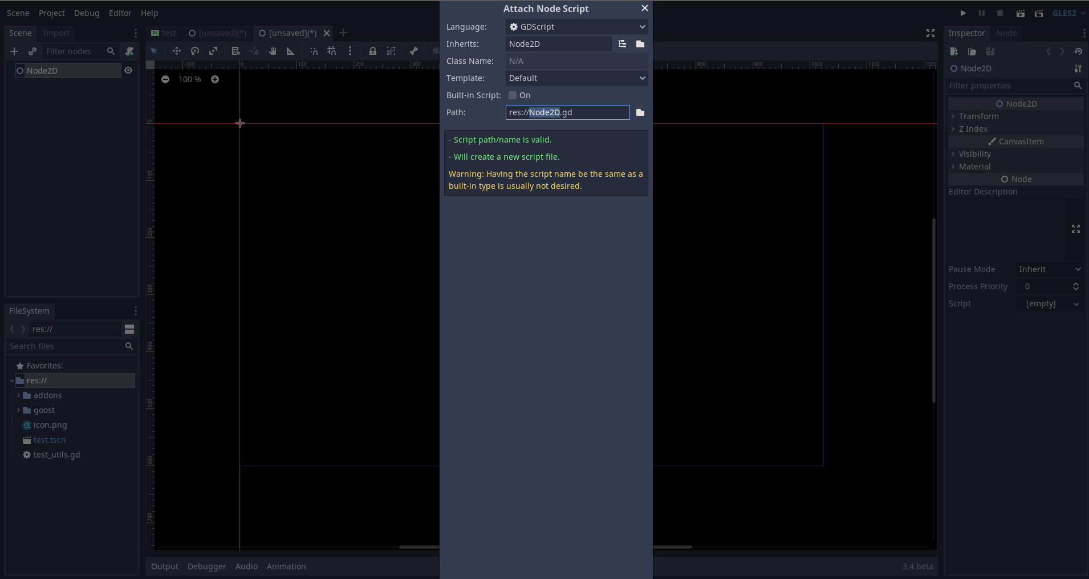
Task: Open the Debug menu
Action: [86, 13]
